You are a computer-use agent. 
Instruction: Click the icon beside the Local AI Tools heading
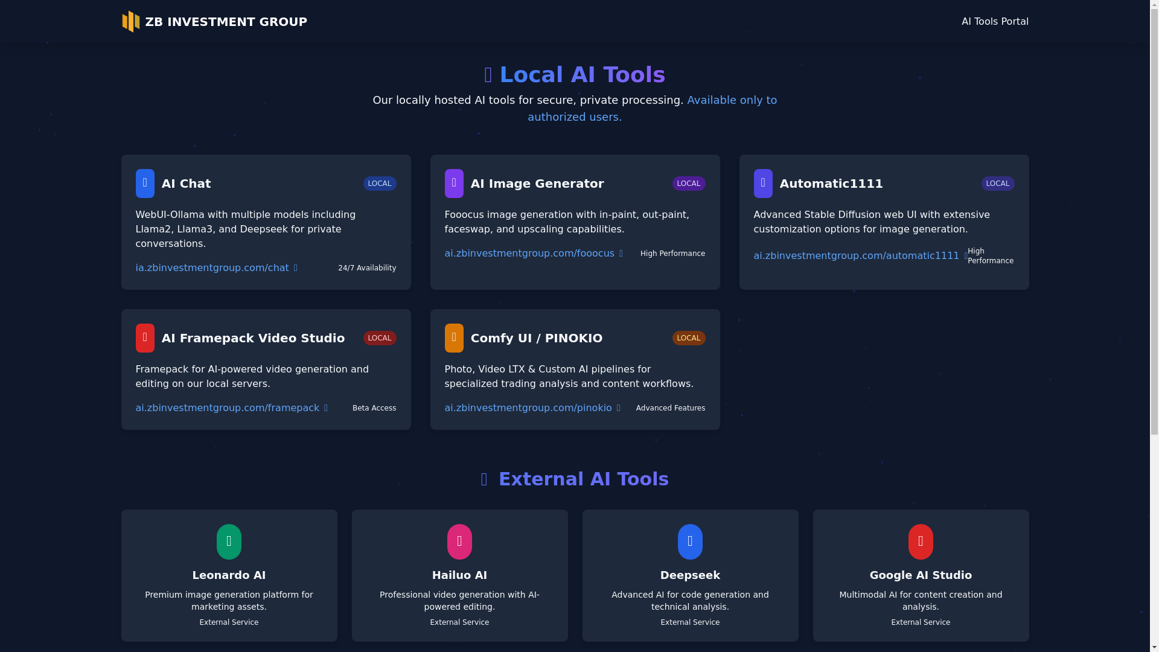(488, 75)
